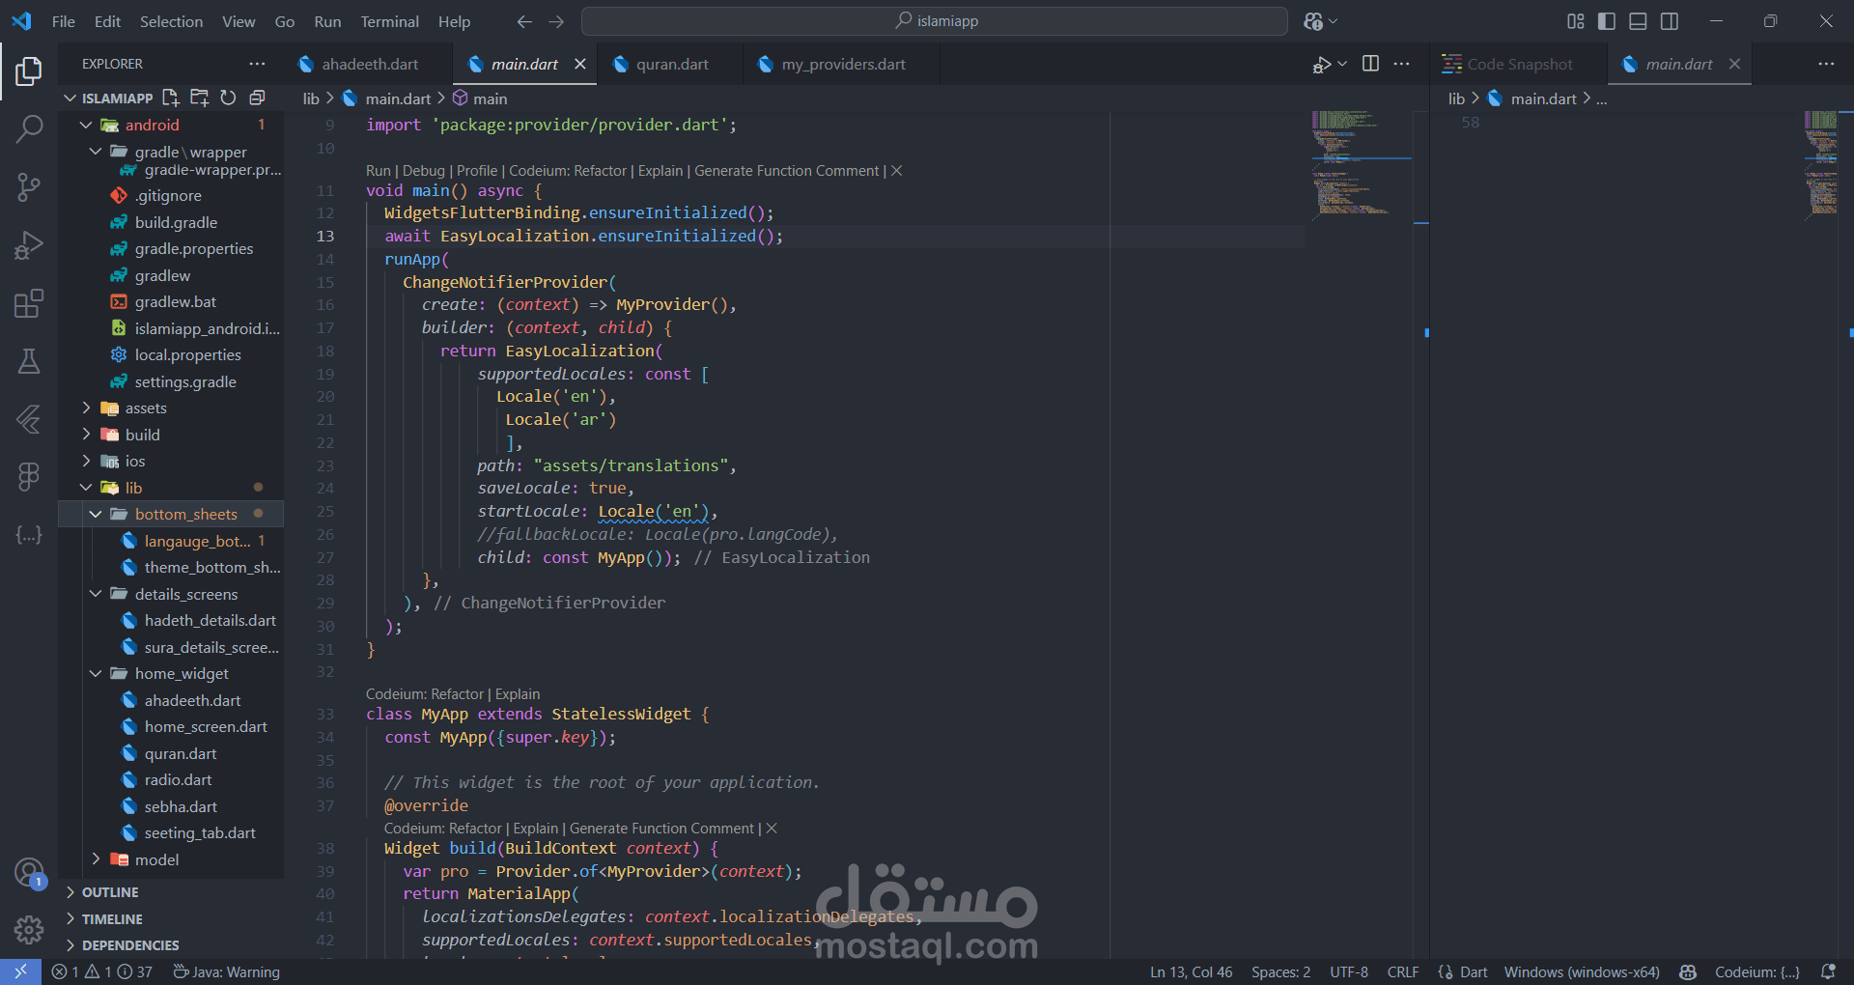Open Explorer views and more actions menu
The height and width of the screenshot is (985, 1854).
pos(257,64)
